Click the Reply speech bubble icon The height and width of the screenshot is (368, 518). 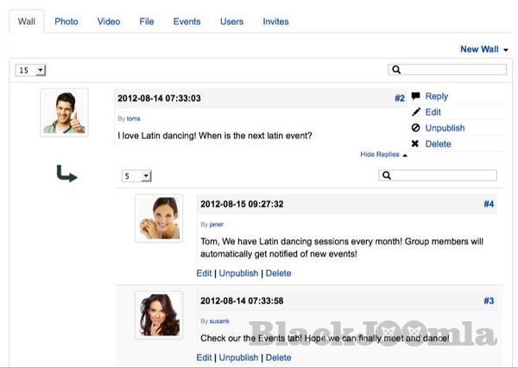[415, 97]
